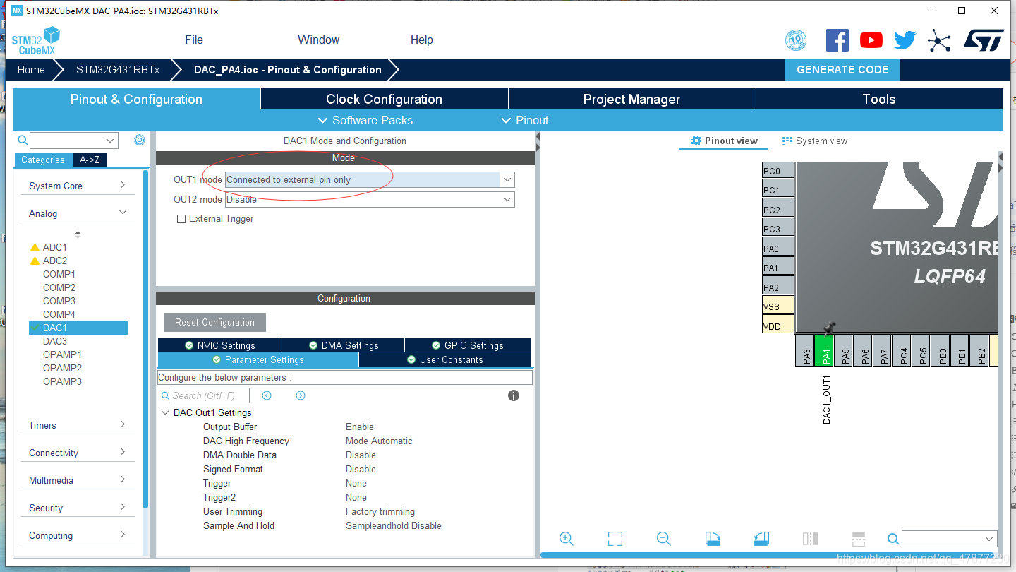
Task: Click the Output Buffer value Enable
Action: [360, 427]
